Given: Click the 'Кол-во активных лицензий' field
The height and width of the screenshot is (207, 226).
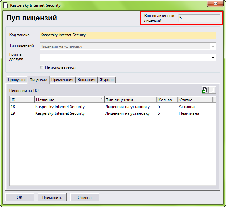Looking at the screenshot, I should point(199,18).
